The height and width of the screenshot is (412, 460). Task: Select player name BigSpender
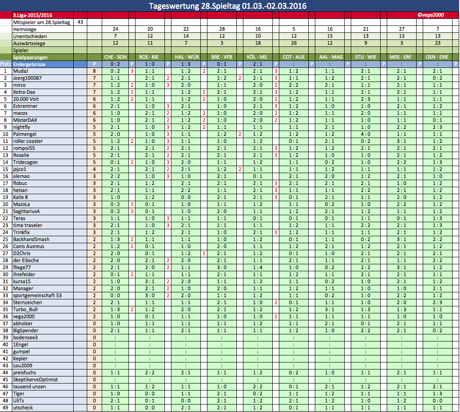pos(25,331)
